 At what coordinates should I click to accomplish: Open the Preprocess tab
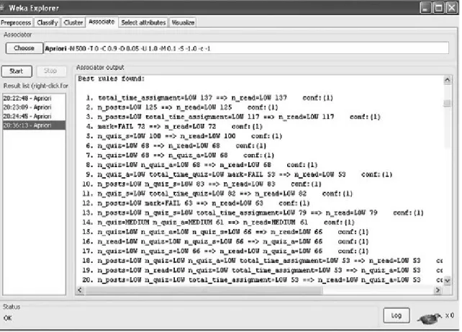point(16,23)
